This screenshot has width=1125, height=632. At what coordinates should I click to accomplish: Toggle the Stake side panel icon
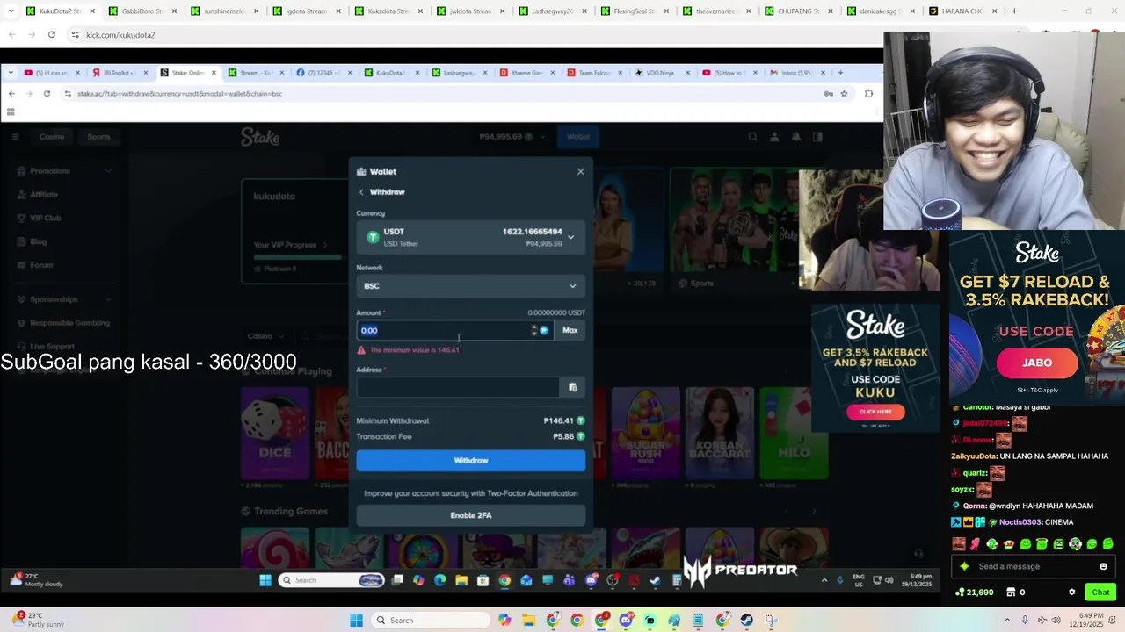point(817,137)
